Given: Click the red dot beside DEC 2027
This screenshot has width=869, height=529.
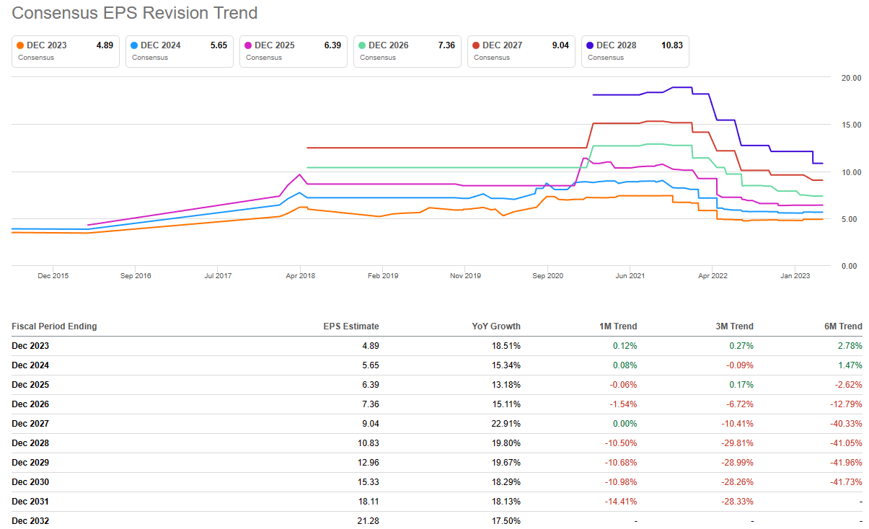Looking at the screenshot, I should [x=477, y=45].
